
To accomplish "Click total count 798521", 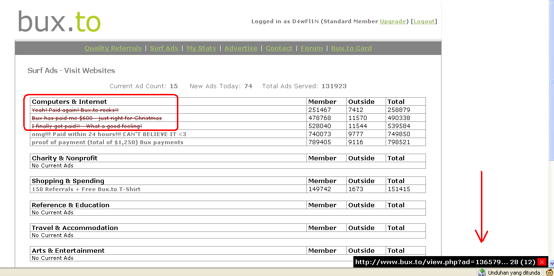I will click(399, 142).
